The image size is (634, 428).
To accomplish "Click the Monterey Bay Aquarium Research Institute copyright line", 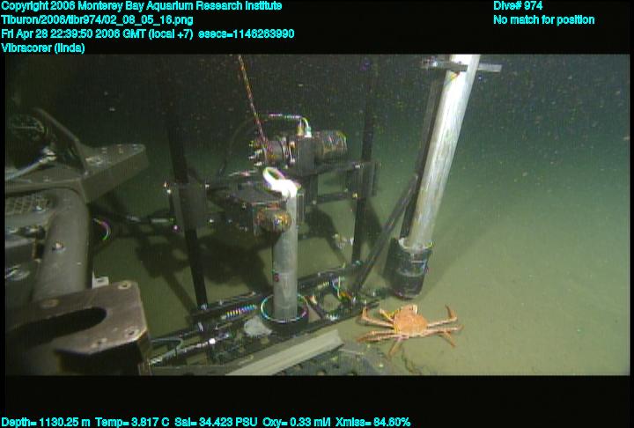I will [142, 6].
